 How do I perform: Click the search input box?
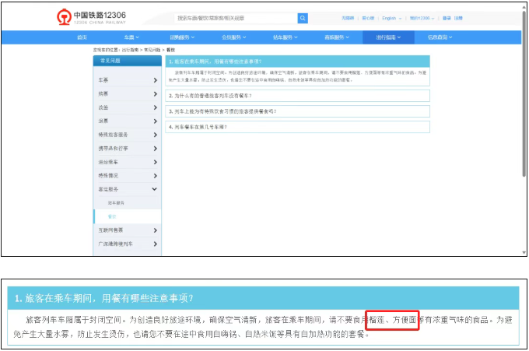click(236, 17)
